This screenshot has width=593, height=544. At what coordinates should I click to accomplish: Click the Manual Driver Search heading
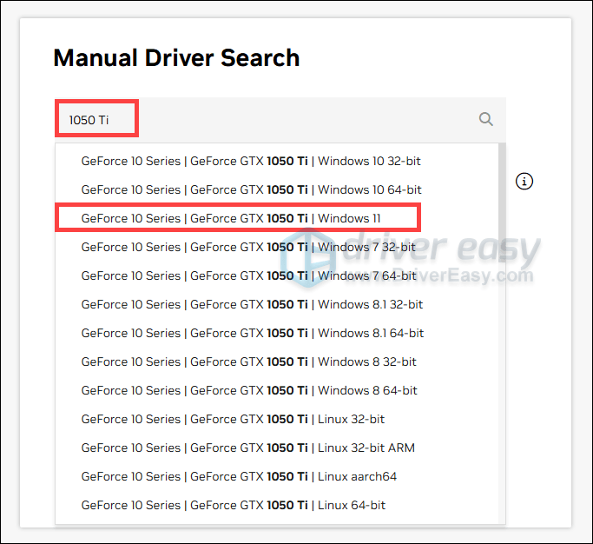pos(176,58)
